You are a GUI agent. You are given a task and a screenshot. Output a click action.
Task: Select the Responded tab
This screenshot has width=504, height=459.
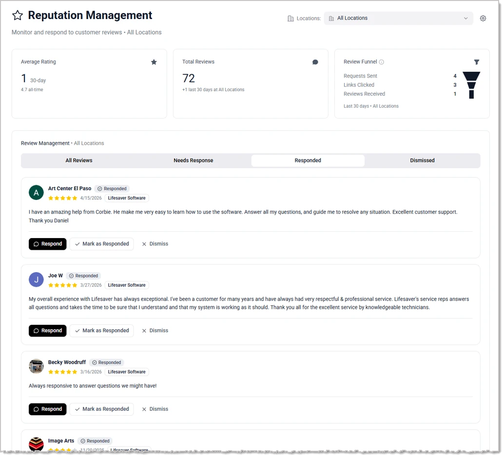(x=309, y=161)
